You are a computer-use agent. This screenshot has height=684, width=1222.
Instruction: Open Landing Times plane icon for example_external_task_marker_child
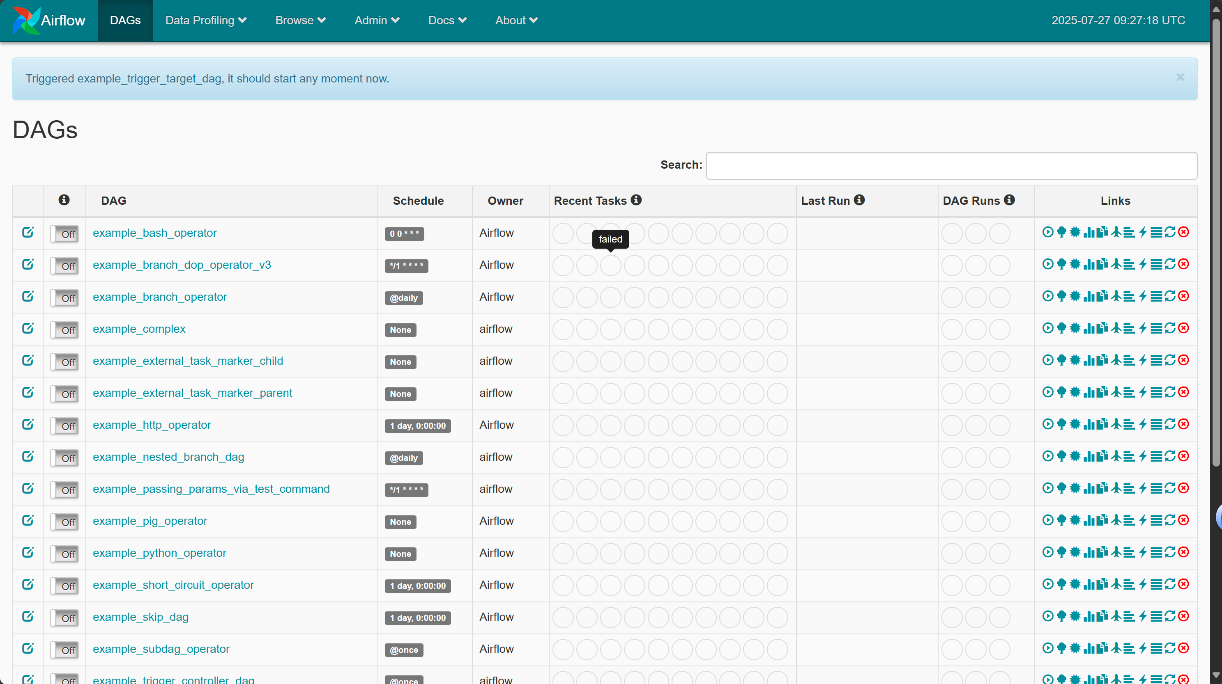tap(1116, 360)
